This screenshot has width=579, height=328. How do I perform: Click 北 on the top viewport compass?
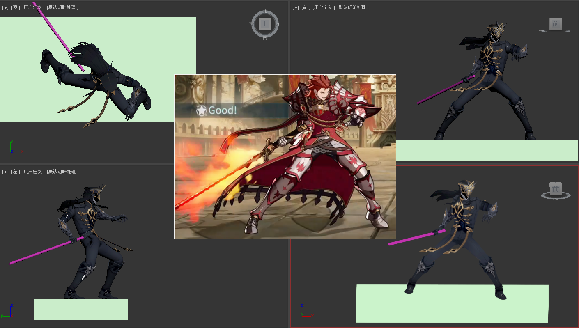tap(265, 11)
